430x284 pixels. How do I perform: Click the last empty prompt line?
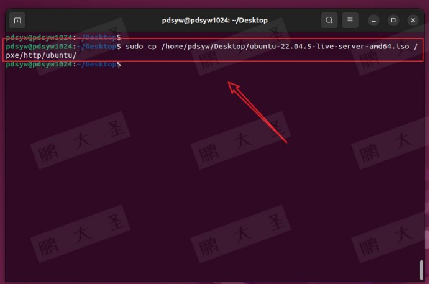[63, 65]
